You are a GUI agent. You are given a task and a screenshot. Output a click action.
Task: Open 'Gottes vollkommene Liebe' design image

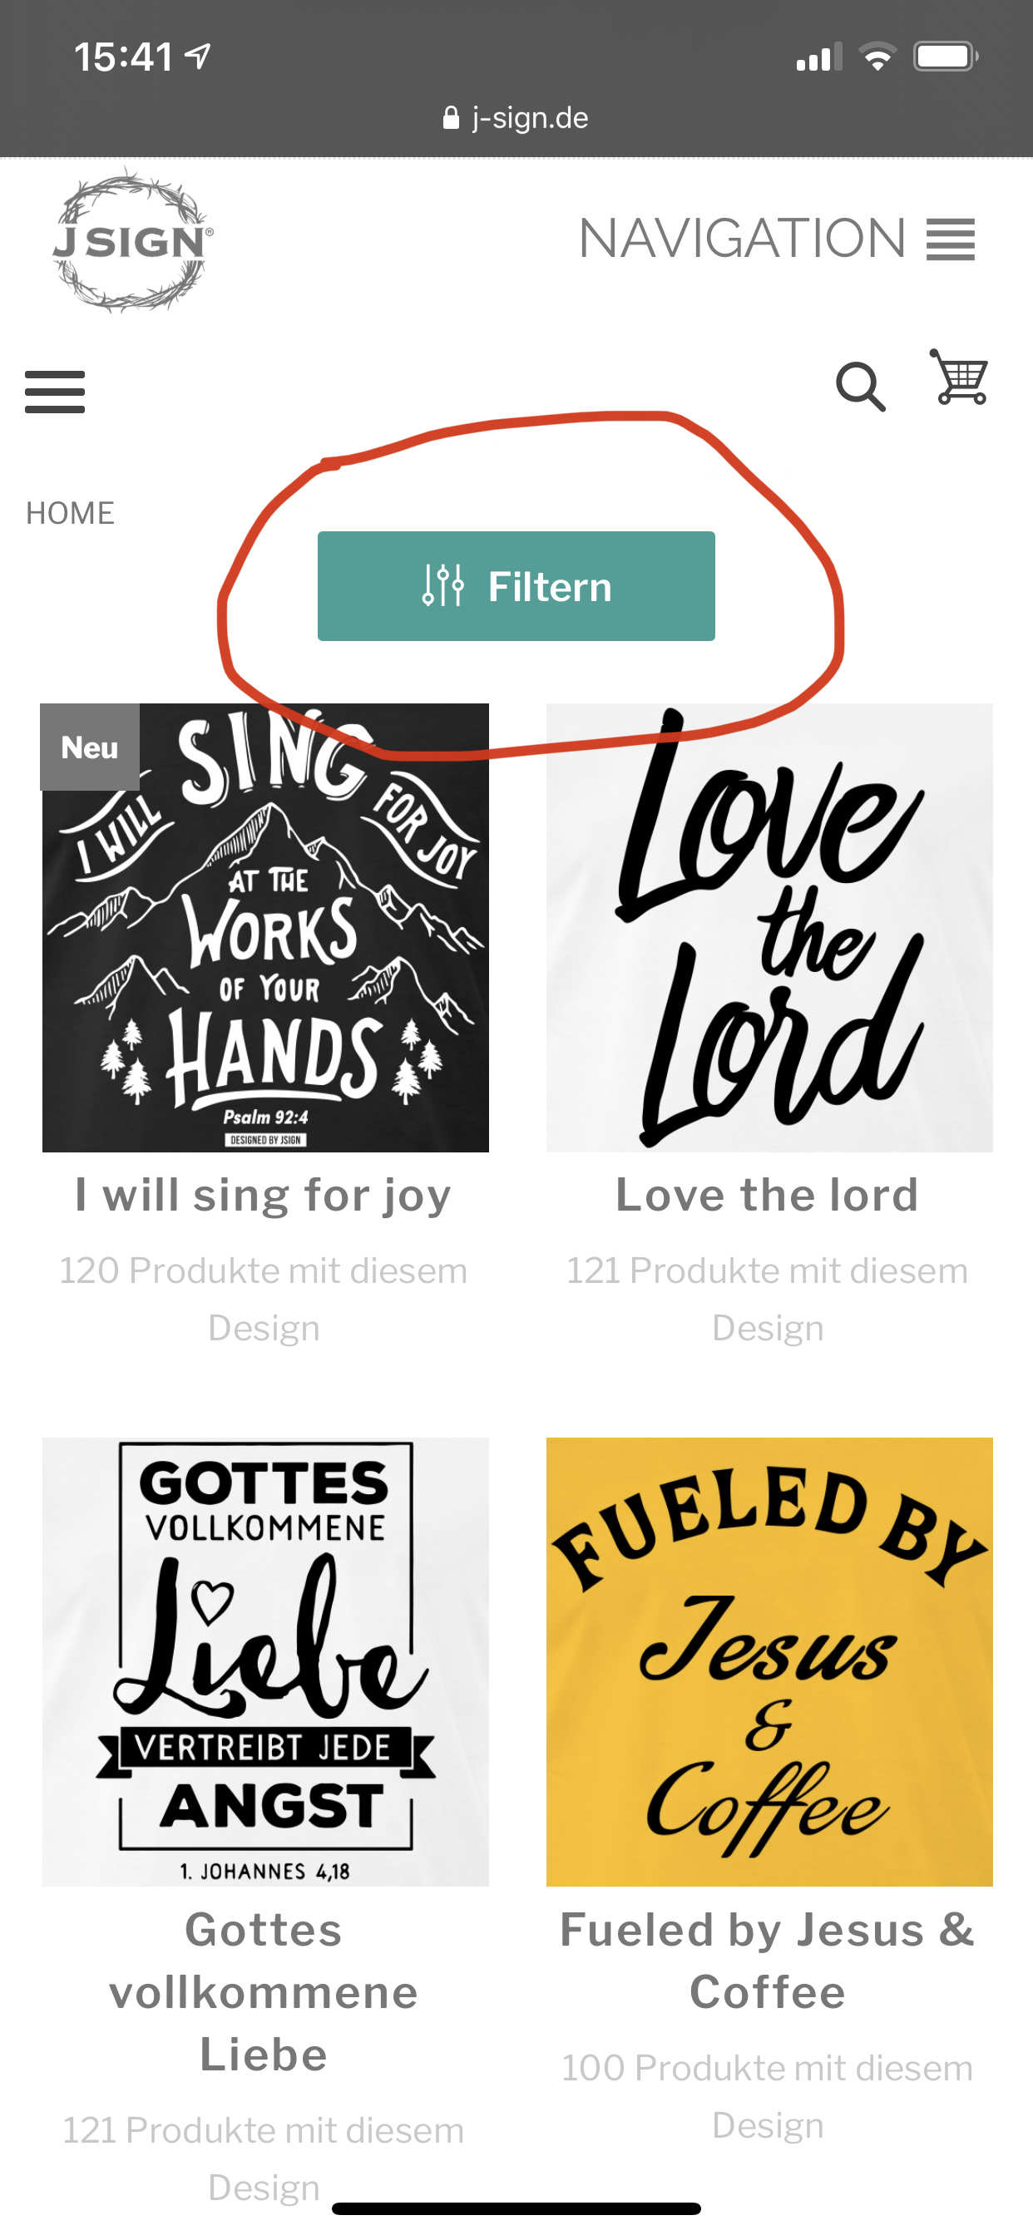pos(265,1661)
